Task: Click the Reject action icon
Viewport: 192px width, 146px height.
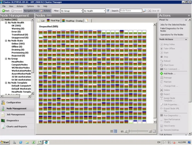Action: pyautogui.click(x=162, y=94)
